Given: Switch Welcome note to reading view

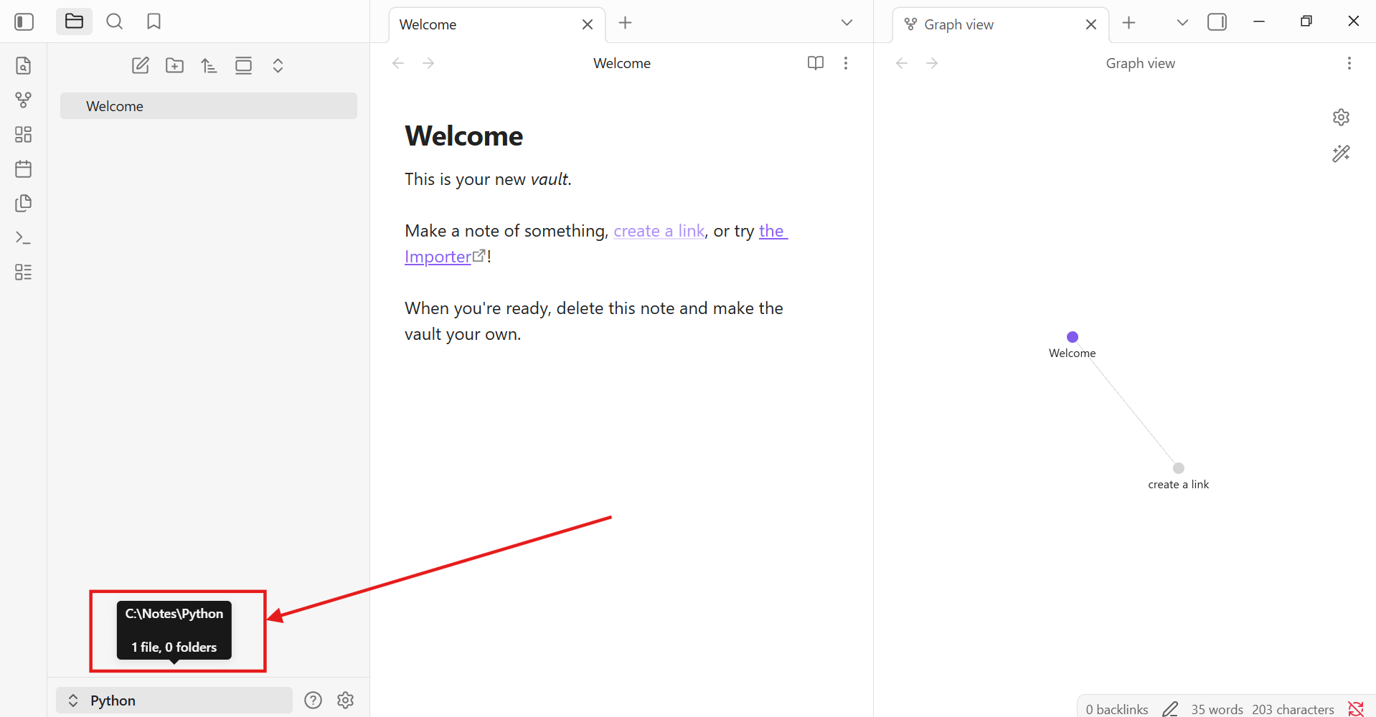Looking at the screenshot, I should 815,63.
